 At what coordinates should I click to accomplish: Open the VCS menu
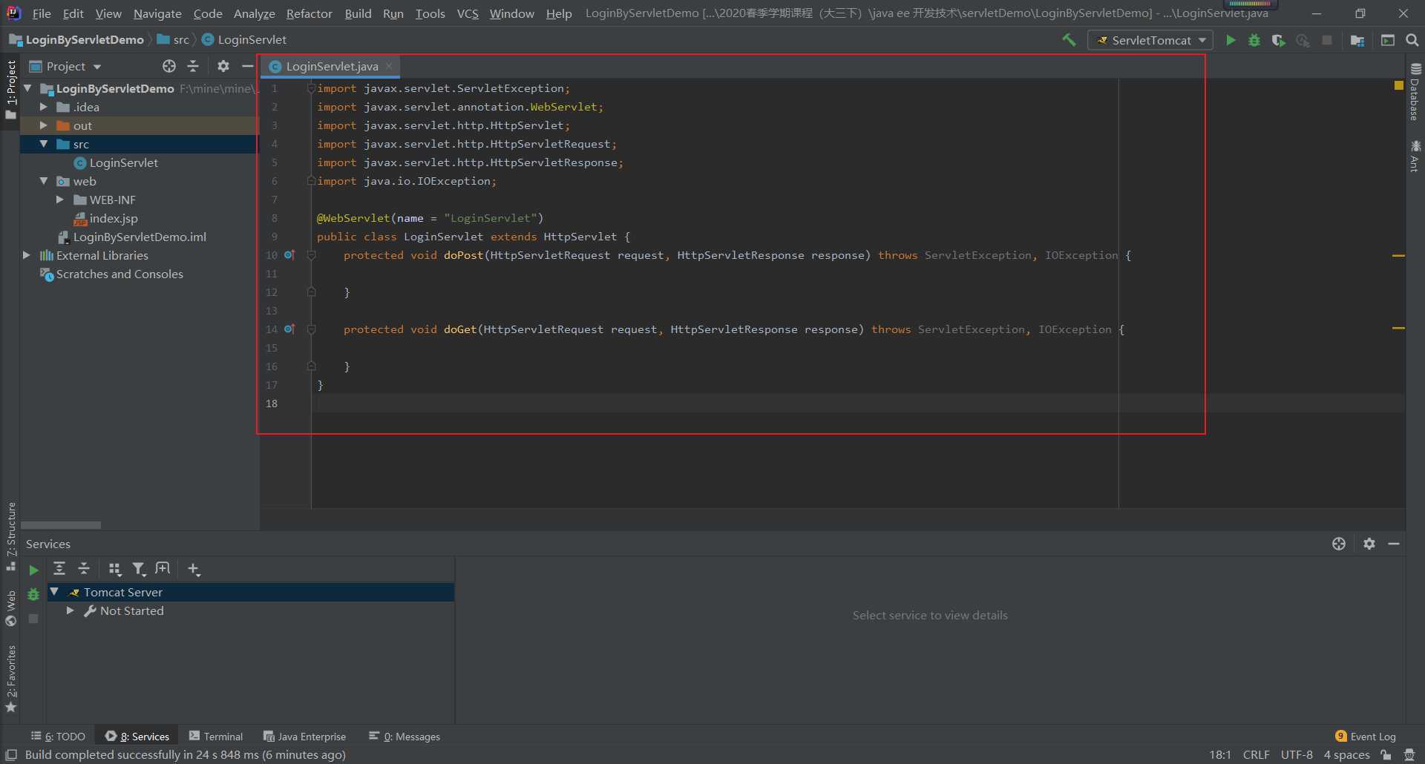[x=468, y=13]
